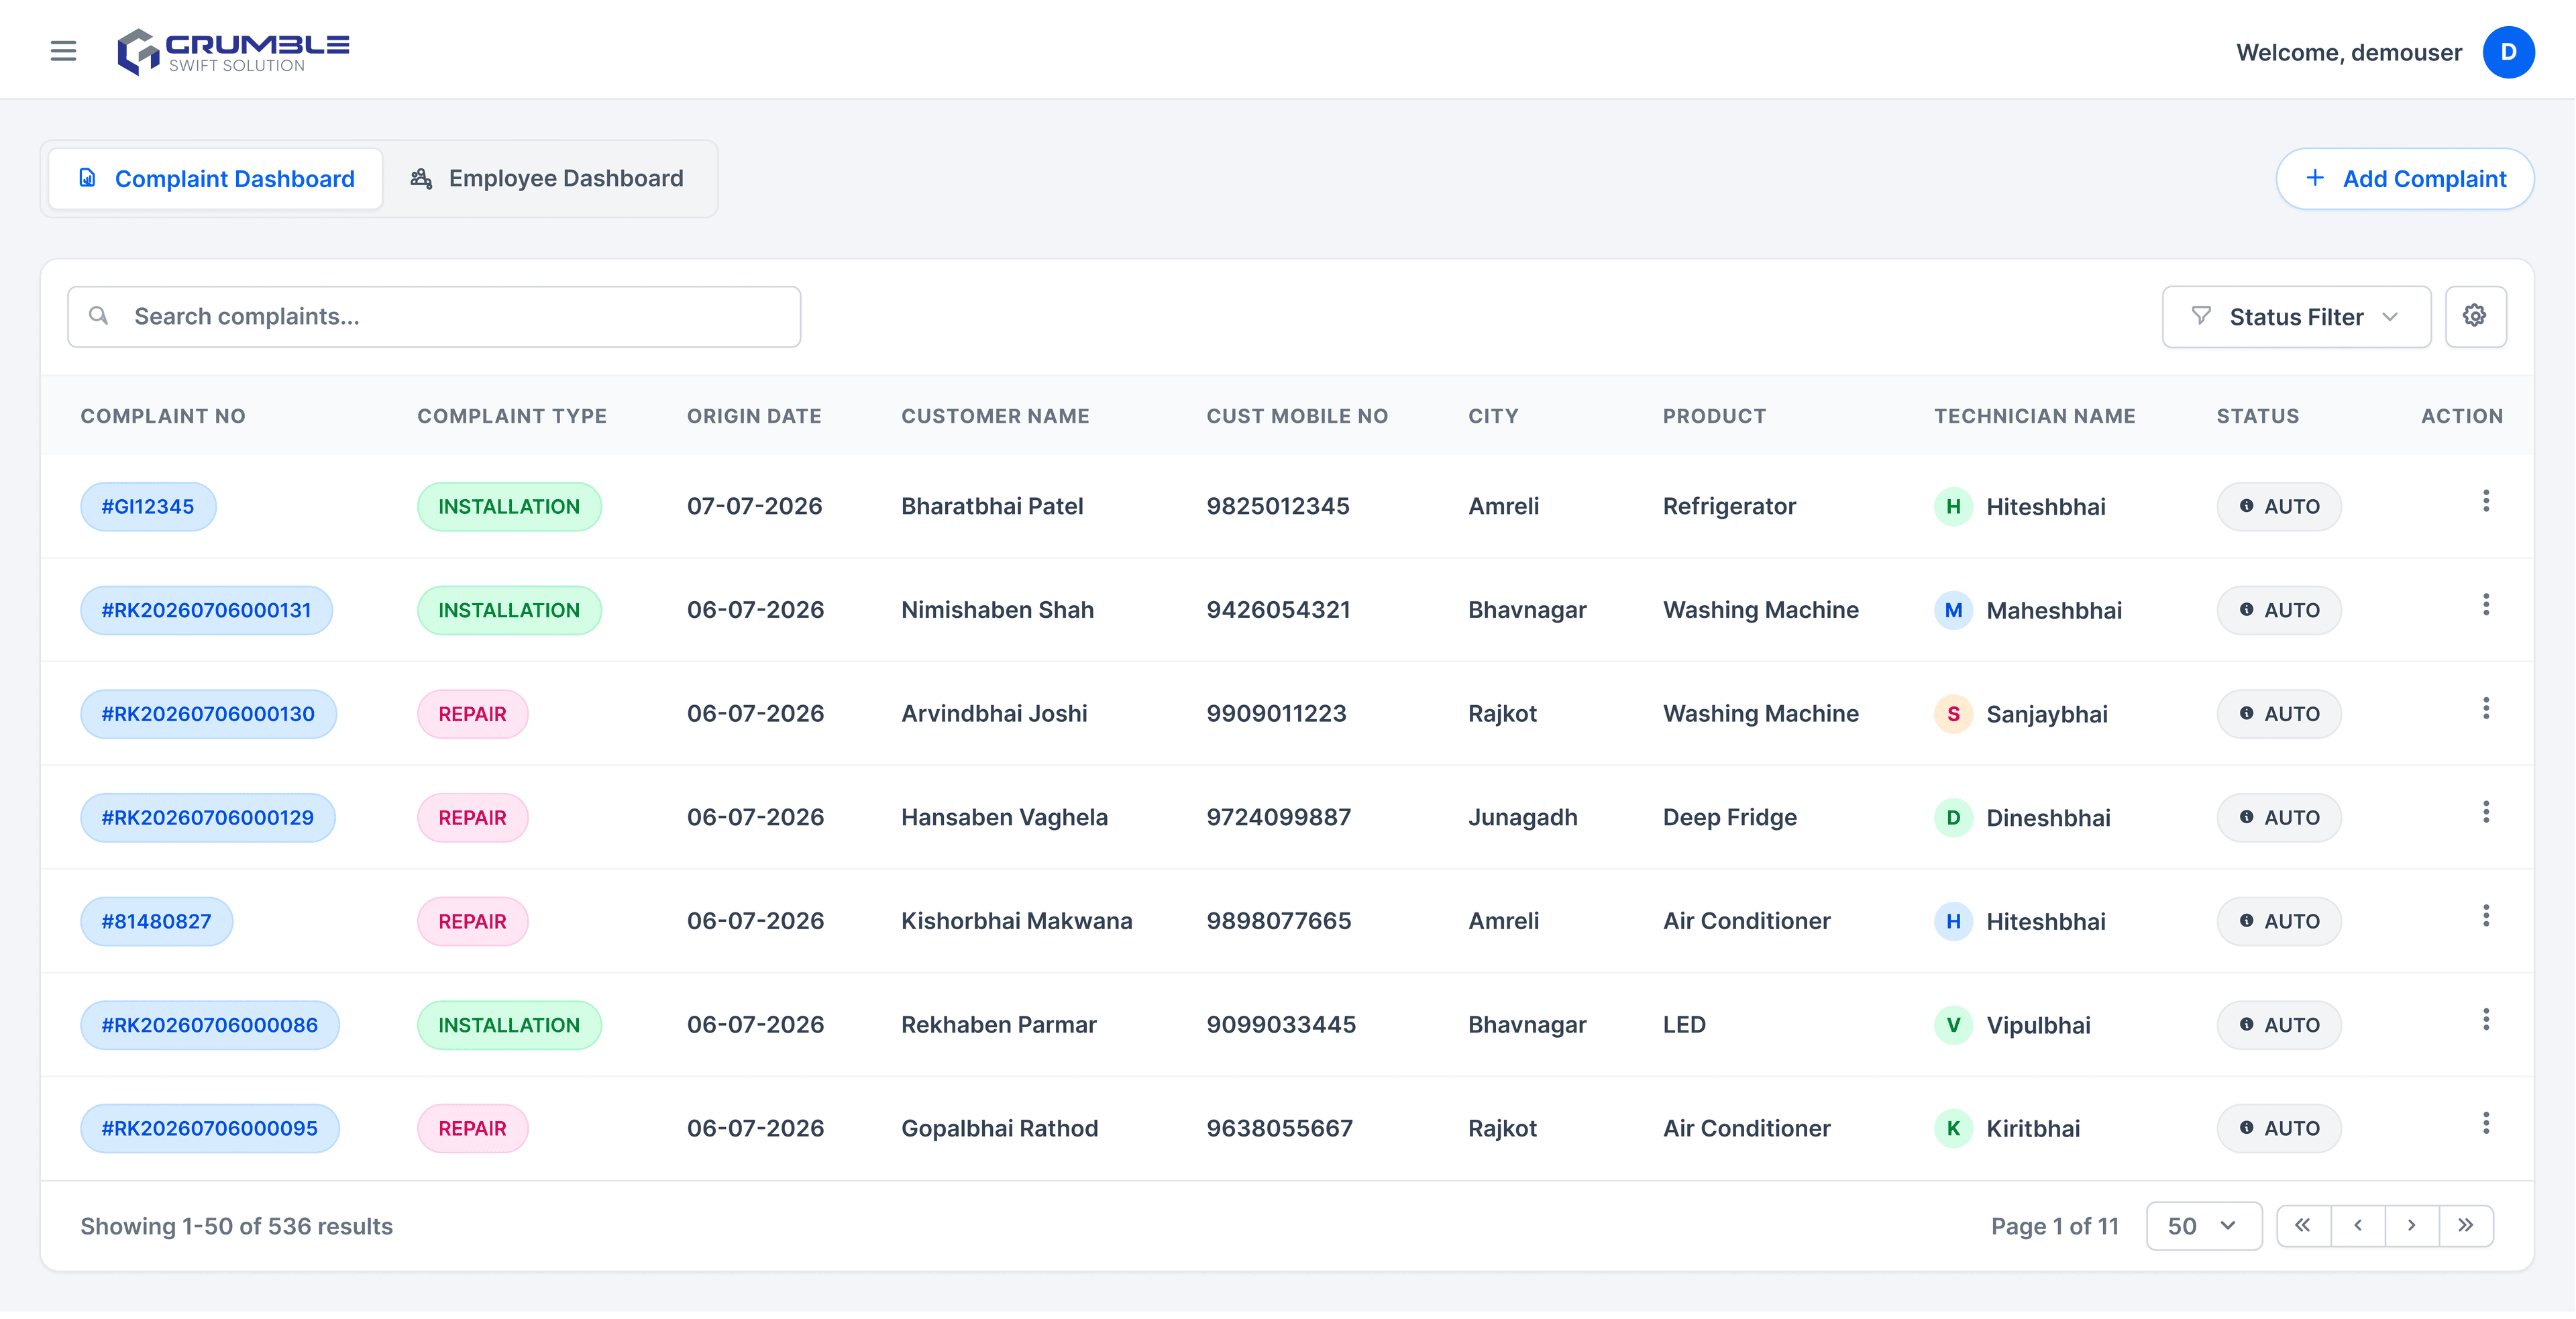Click city Junagadh cell
Image resolution: width=2576 pixels, height=1319 pixels.
tap(1522, 818)
